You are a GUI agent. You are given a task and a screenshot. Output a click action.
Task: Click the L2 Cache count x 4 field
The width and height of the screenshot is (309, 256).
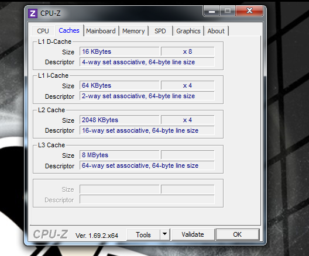click(x=188, y=120)
